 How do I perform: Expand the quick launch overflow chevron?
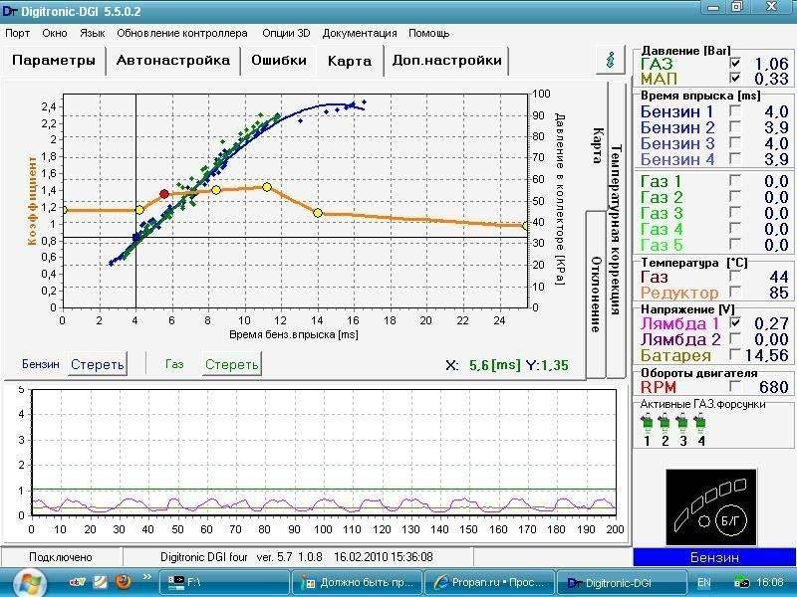(146, 577)
